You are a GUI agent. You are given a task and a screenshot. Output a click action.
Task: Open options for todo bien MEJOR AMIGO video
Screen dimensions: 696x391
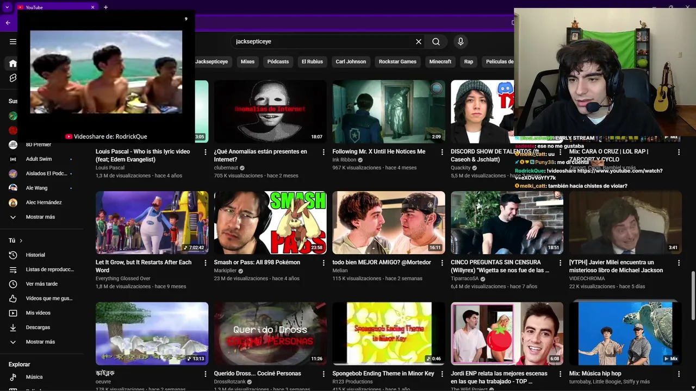(442, 263)
